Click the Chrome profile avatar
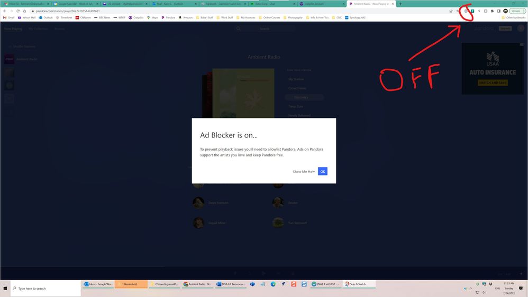 pyautogui.click(x=505, y=11)
